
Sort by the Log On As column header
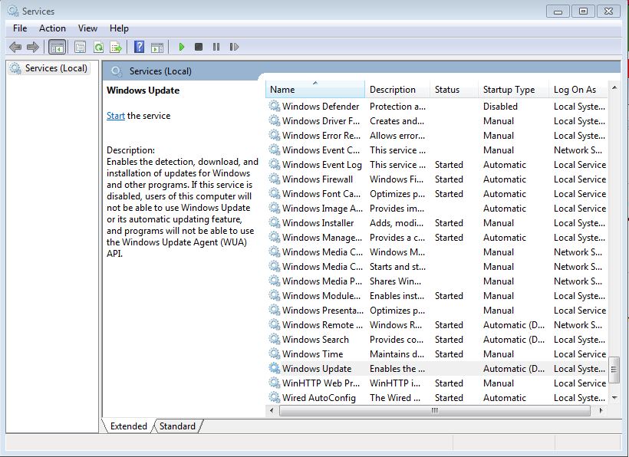click(x=578, y=90)
